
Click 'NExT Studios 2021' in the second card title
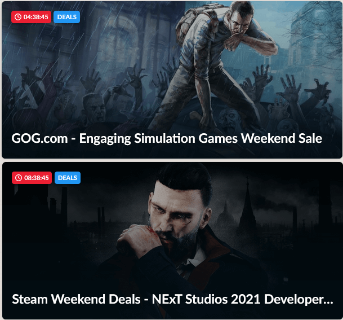pos(206,299)
